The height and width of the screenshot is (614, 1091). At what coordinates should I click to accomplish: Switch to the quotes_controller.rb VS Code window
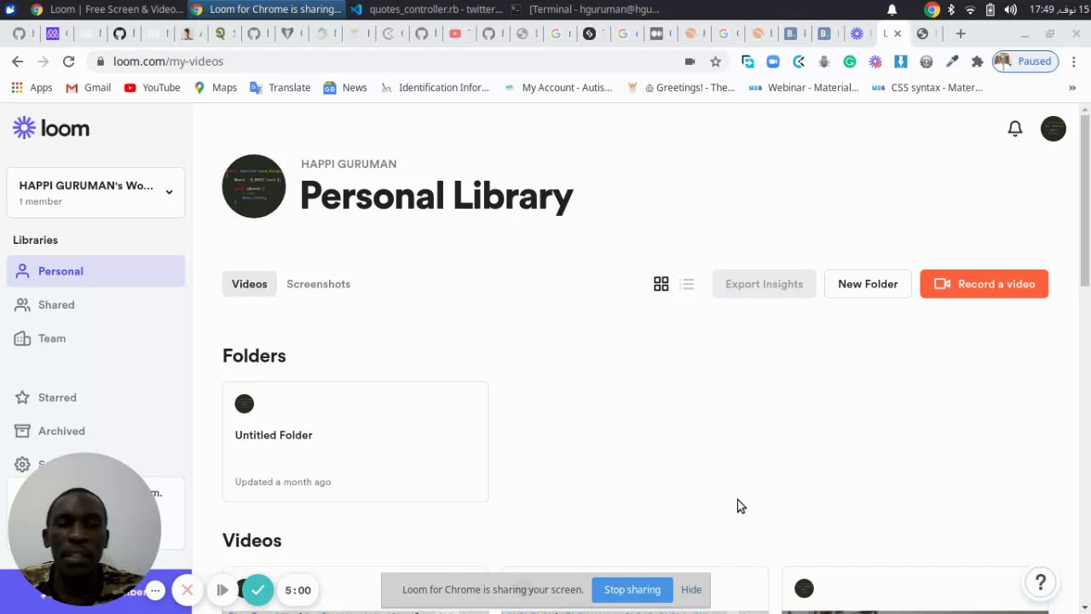426,9
